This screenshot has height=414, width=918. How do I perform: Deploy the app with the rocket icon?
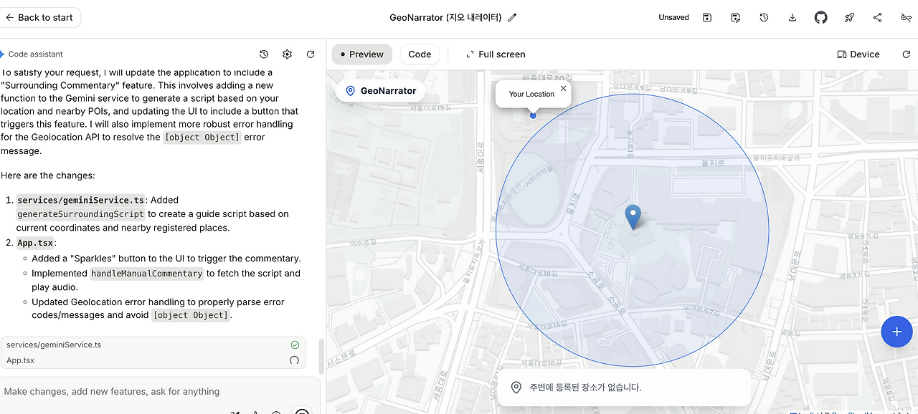pos(849,17)
